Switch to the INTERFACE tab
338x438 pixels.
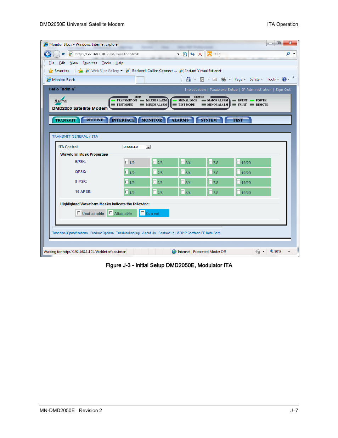123,120
